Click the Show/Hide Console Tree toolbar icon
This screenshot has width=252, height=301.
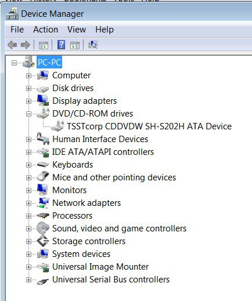(x=44, y=45)
